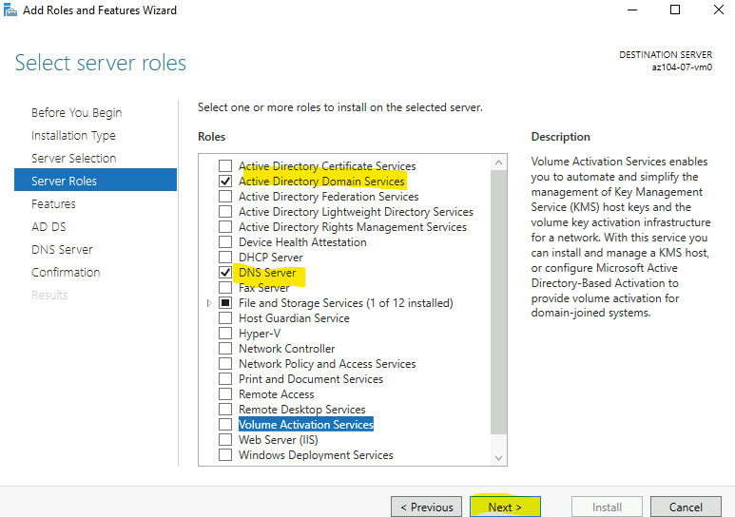Select Web Server (IIS) role label
The width and height of the screenshot is (735, 517).
279,440
